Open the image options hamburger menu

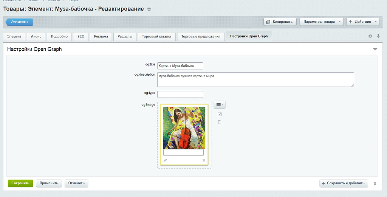(220, 104)
